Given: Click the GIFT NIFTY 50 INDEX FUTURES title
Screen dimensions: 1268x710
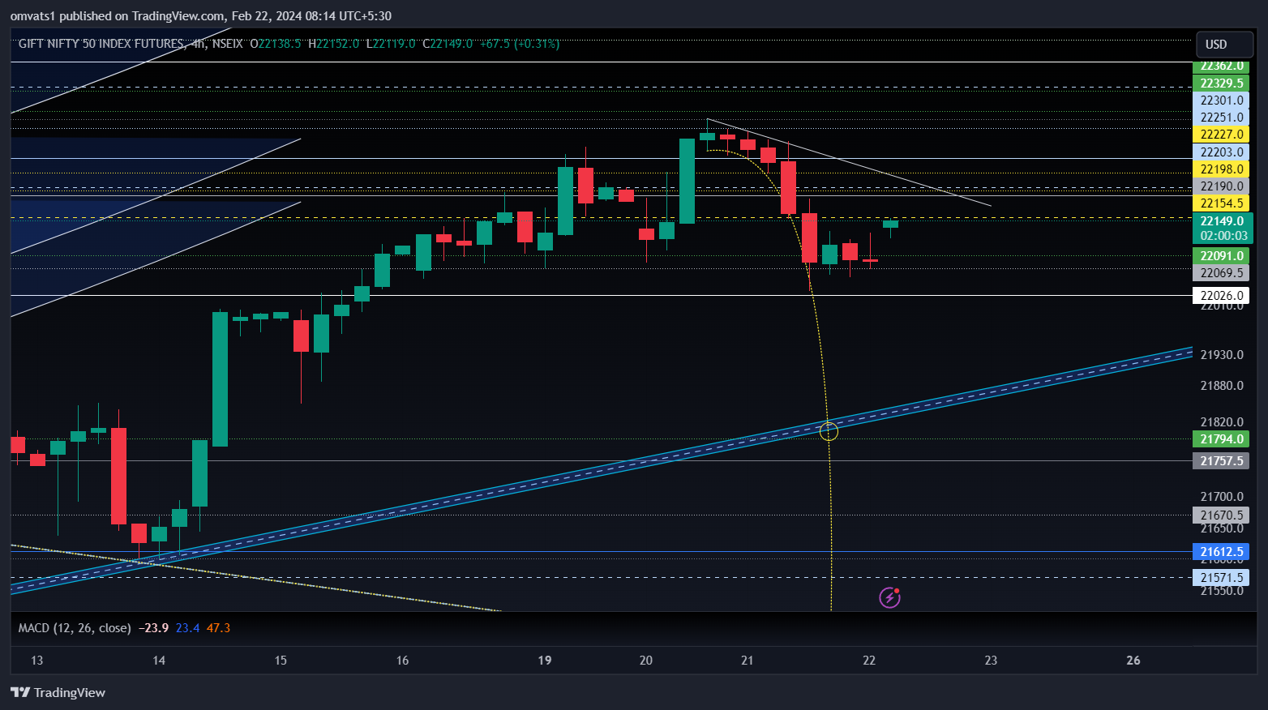Looking at the screenshot, I should pos(101,44).
